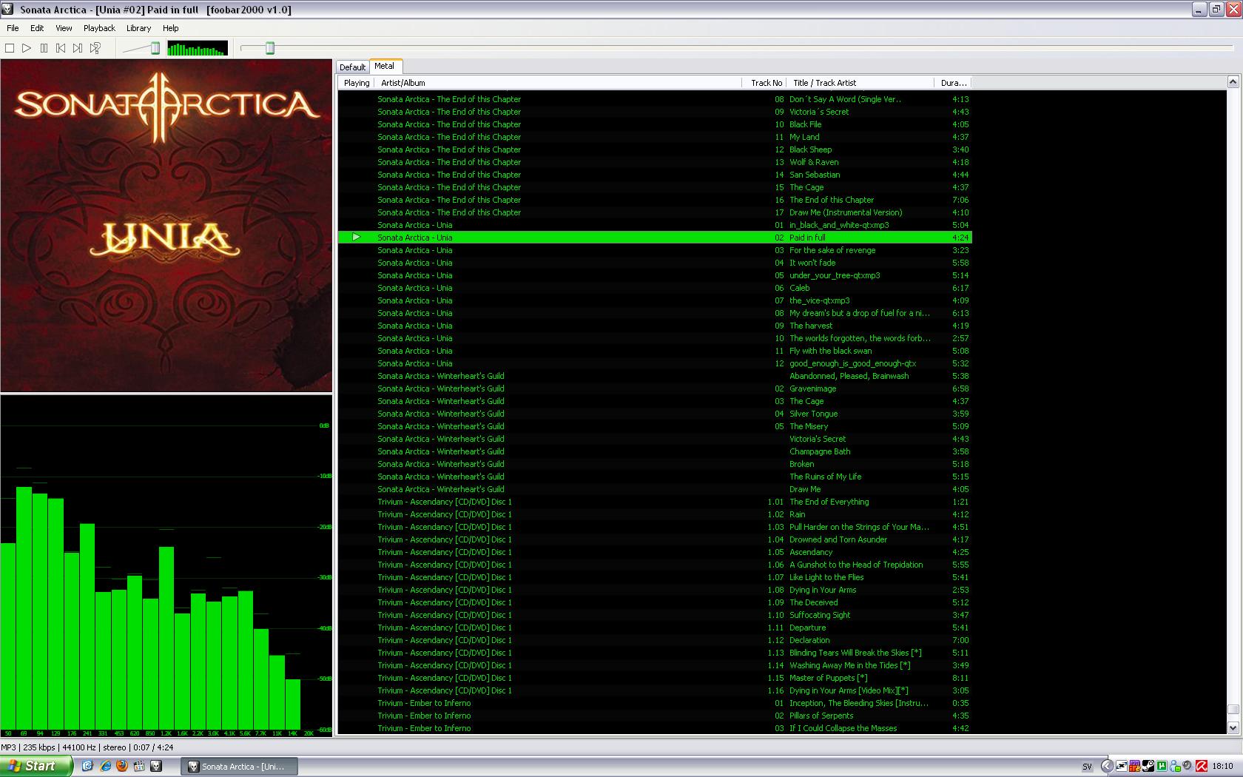Open the Playback menu
Screen dimensions: 1243x777
[99, 28]
